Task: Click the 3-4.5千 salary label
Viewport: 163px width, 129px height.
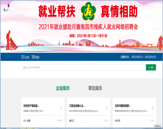Action: click(x=60, y=121)
